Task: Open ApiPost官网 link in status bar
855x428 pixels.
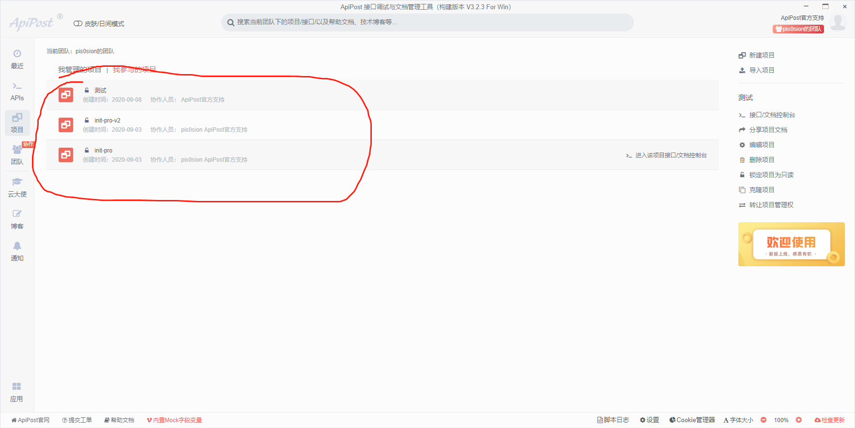Action: 31,420
